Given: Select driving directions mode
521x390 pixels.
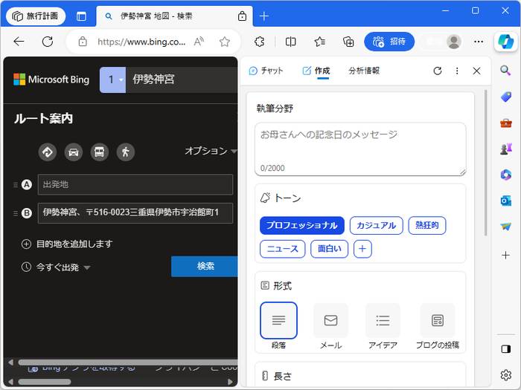Looking at the screenshot, I should coord(74,152).
